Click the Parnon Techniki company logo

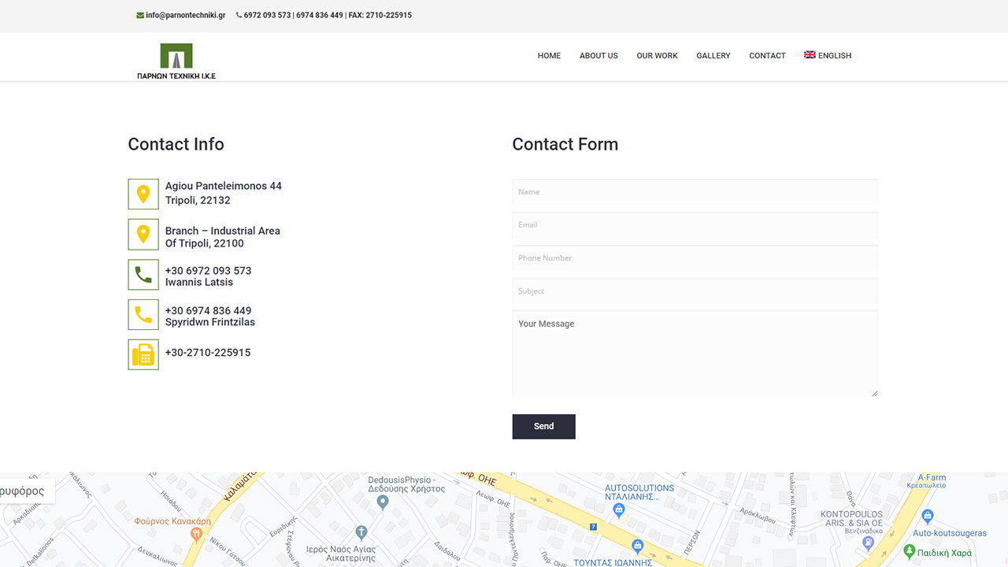tap(176, 61)
